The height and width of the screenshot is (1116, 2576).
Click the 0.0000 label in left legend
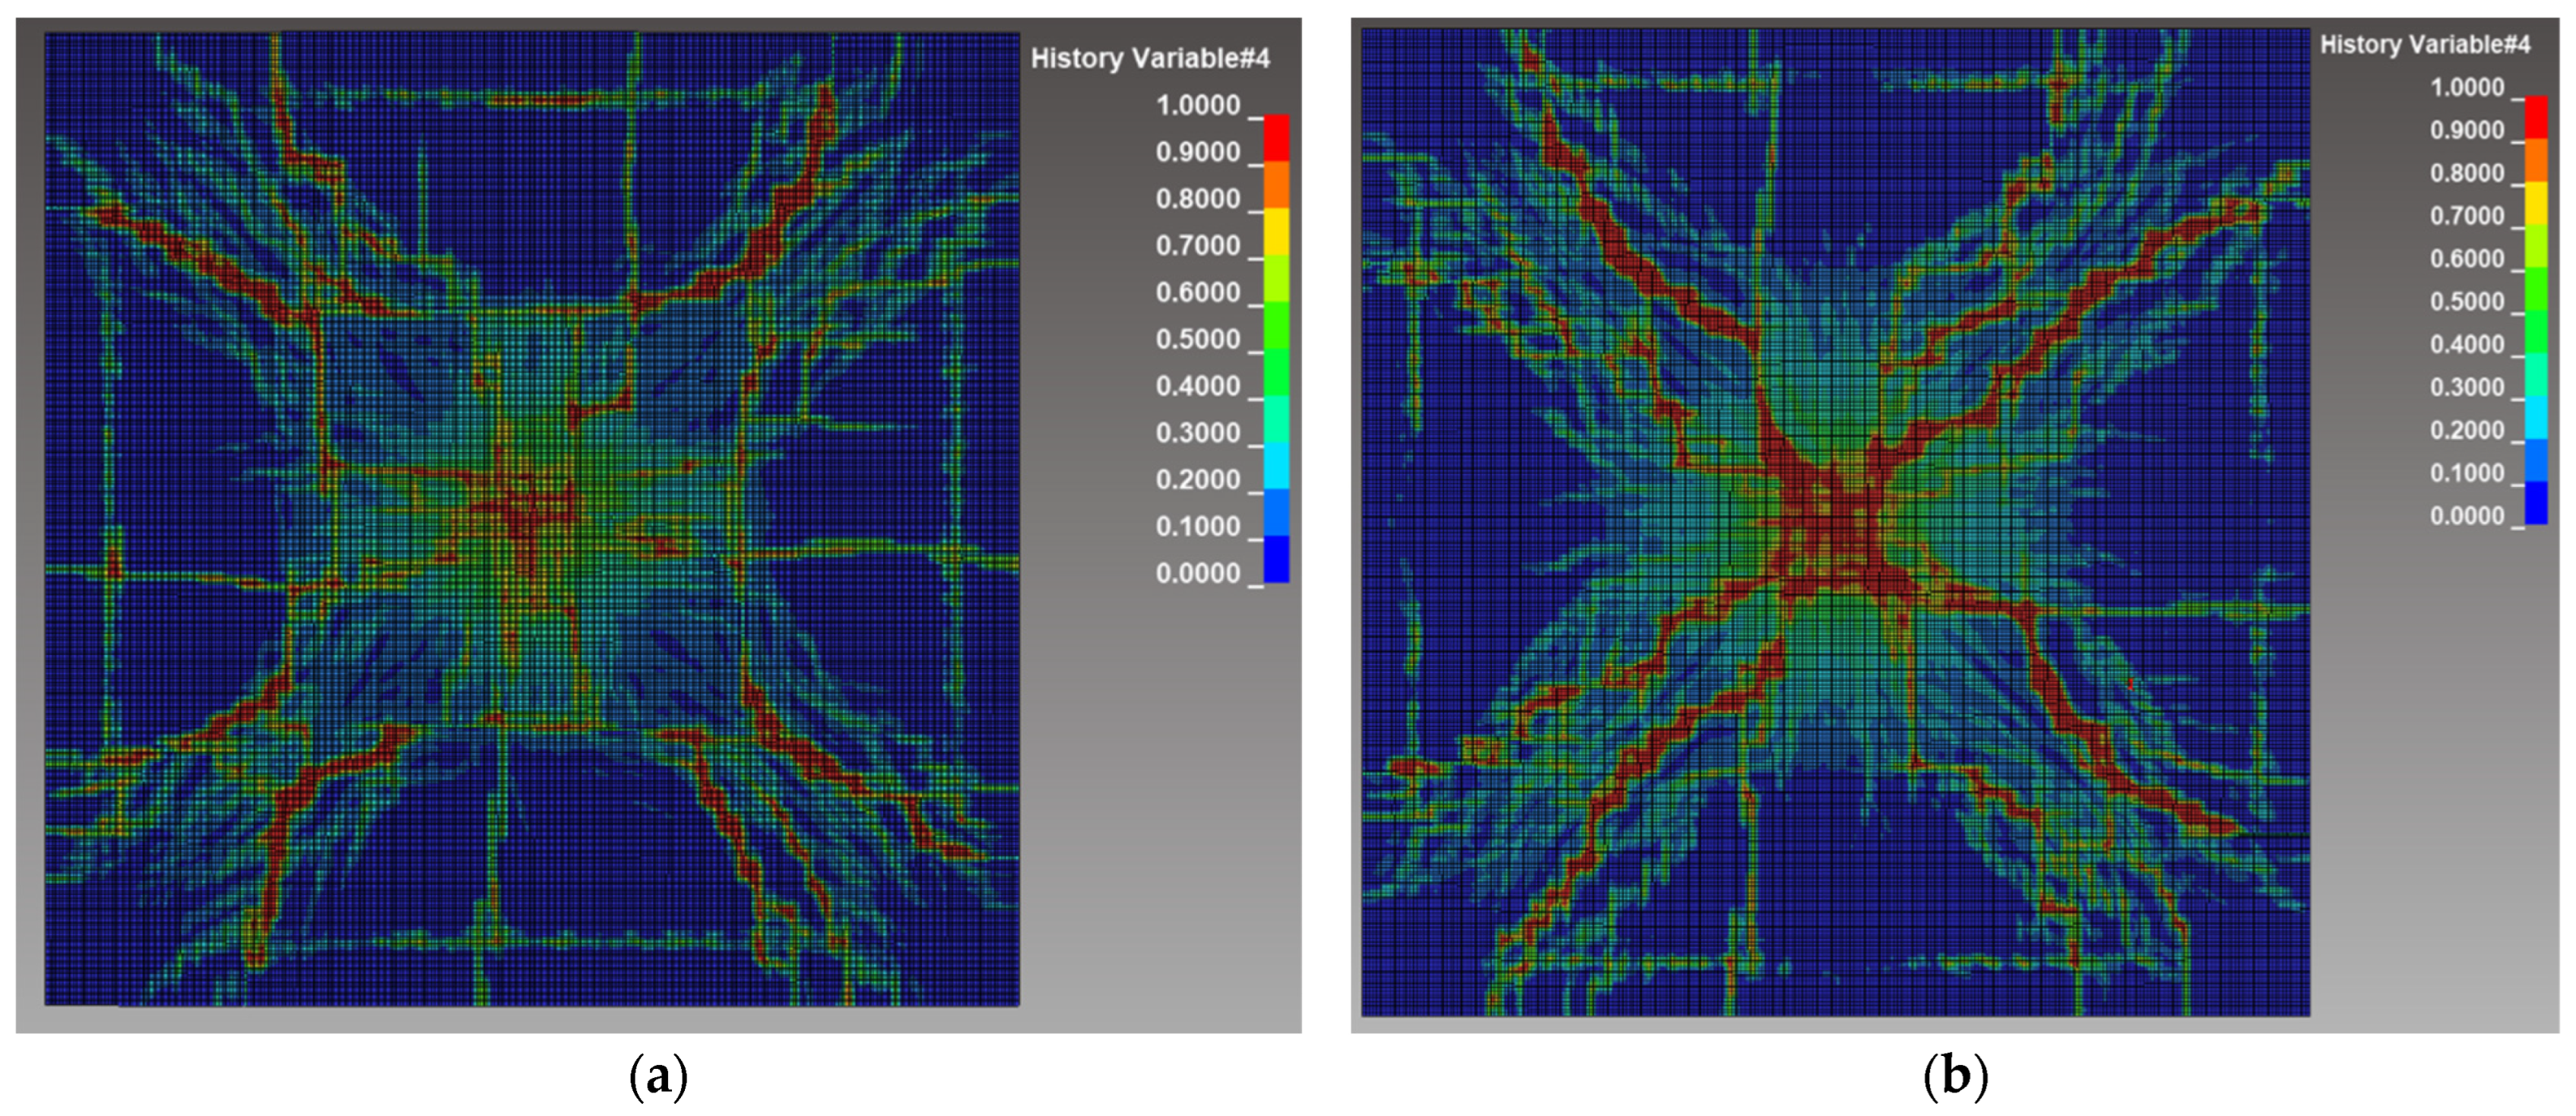pyautogui.click(x=1197, y=574)
